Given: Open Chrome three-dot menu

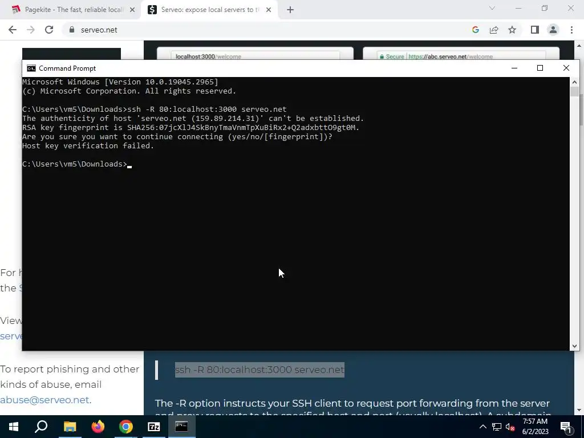Looking at the screenshot, I should pos(571,30).
